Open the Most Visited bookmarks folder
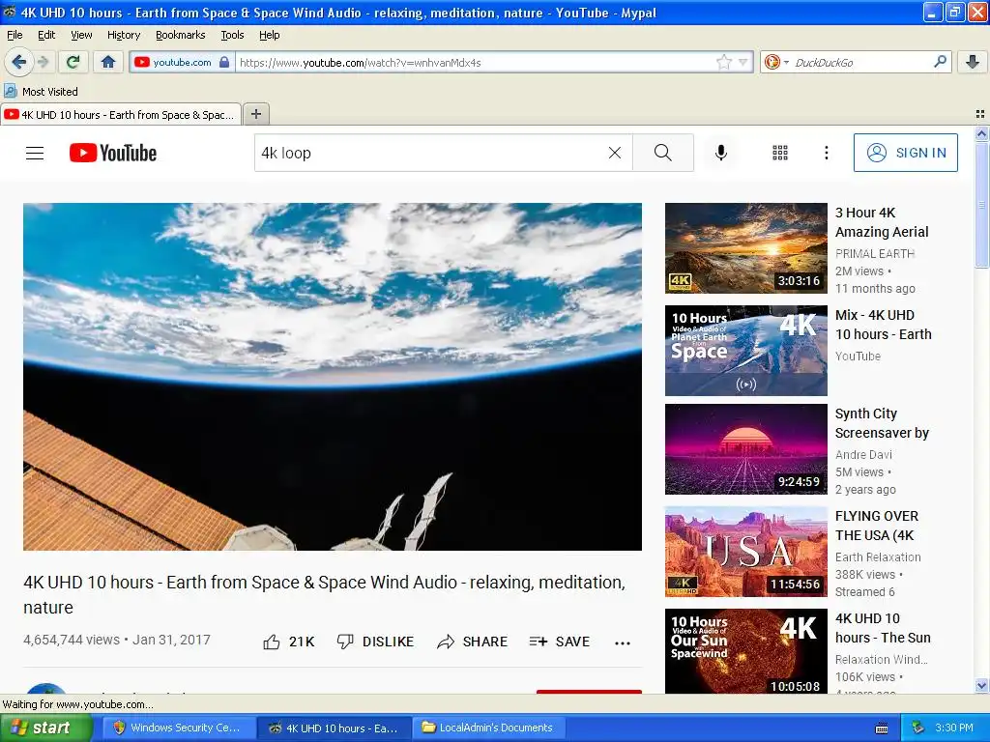990x742 pixels. click(x=41, y=92)
